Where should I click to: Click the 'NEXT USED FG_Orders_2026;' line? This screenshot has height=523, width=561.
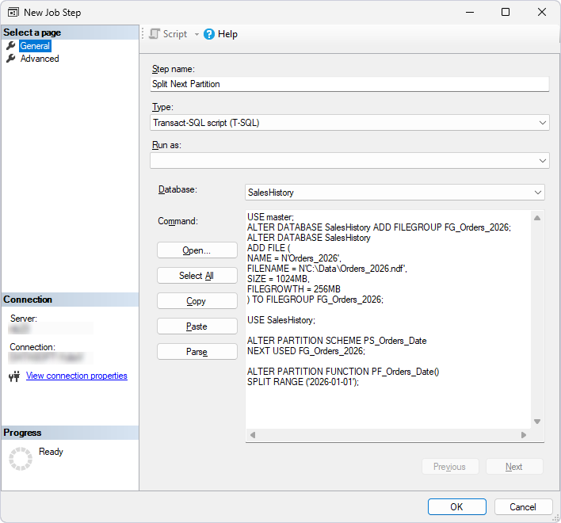point(307,351)
